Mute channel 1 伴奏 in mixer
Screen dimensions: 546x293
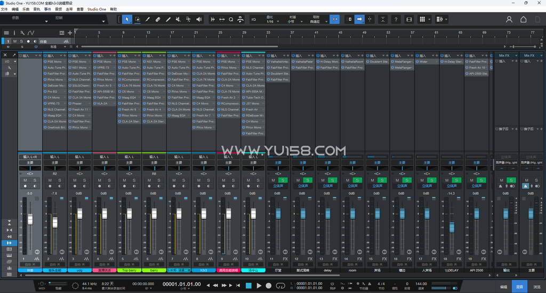[x=25, y=180]
